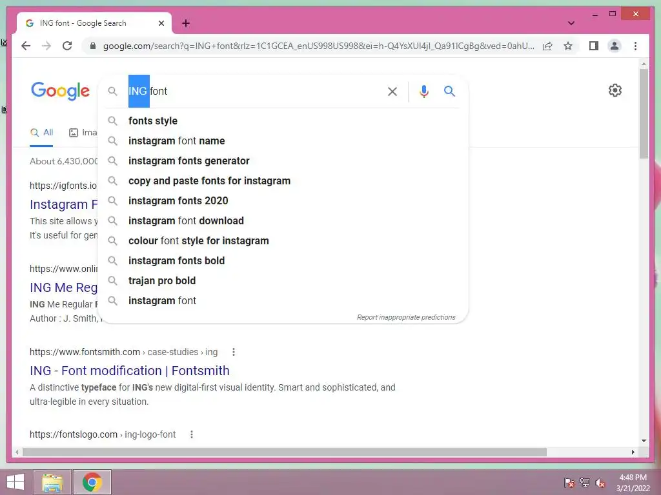Toggle the browser side panel icon
The width and height of the screenshot is (661, 495).
(594, 46)
